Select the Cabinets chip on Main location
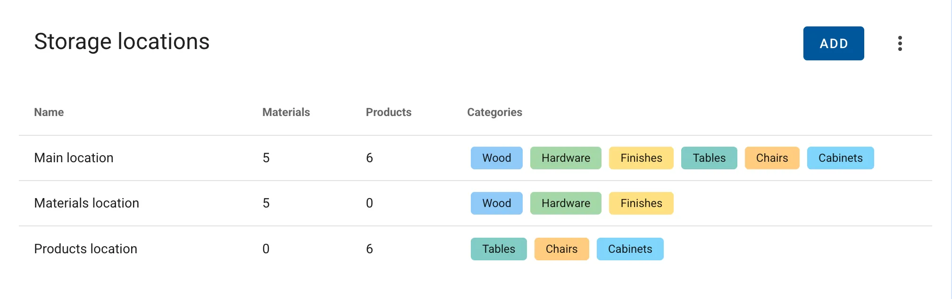Image resolution: width=952 pixels, height=299 pixels. coord(840,158)
